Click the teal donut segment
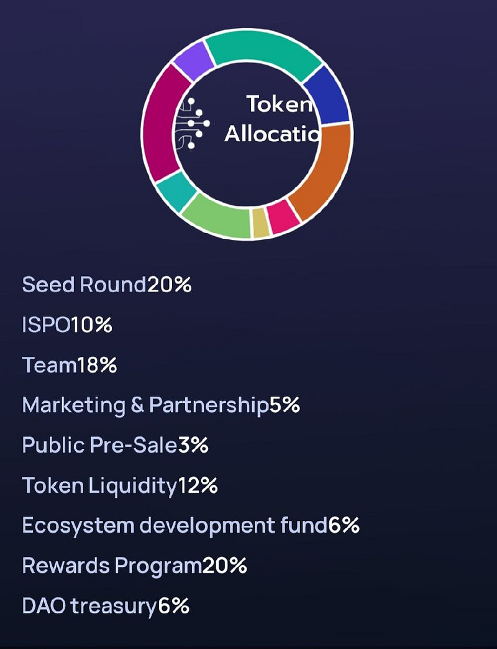The width and height of the screenshot is (497, 649). (176, 191)
